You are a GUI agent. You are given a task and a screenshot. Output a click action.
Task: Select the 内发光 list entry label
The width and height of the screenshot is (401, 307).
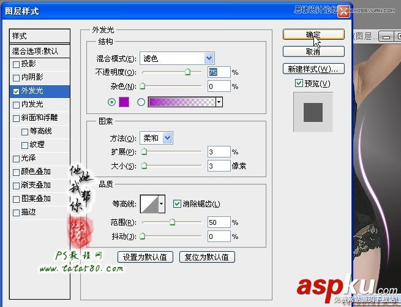click(x=32, y=104)
